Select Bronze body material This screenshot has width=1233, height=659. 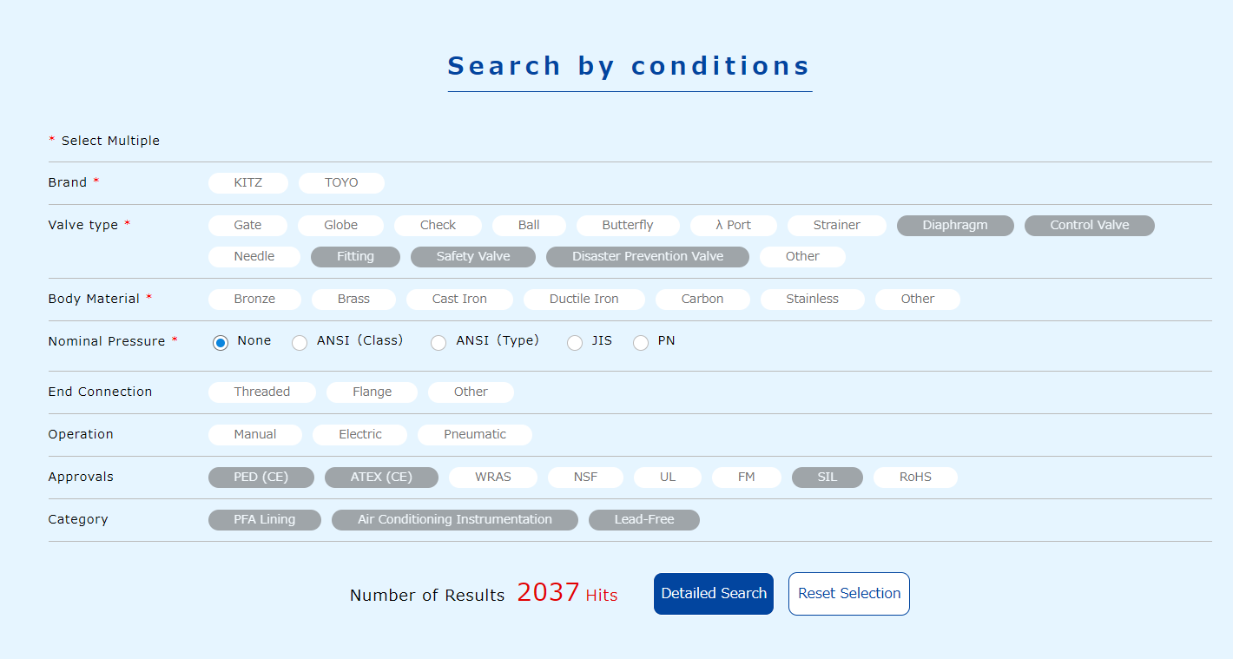point(254,299)
